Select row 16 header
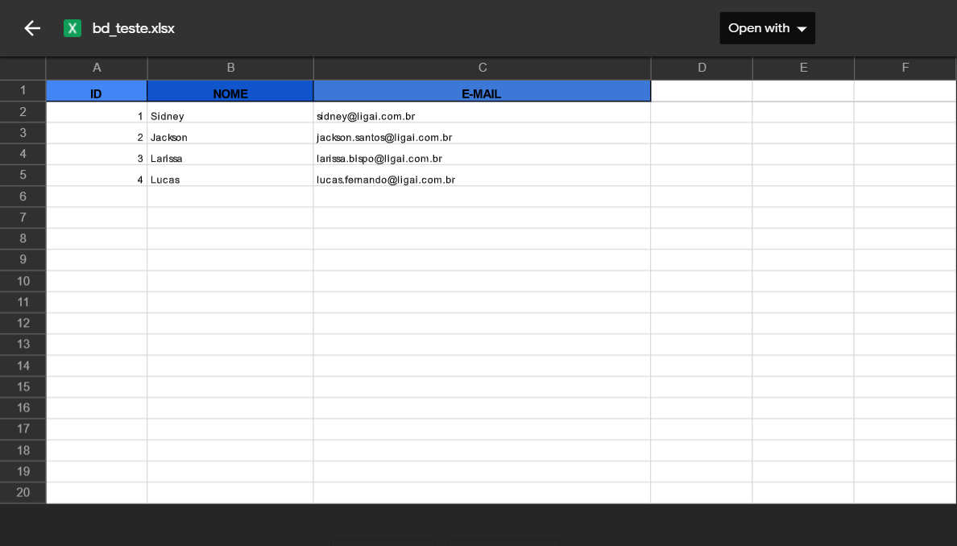This screenshot has width=957, height=546. (x=23, y=407)
